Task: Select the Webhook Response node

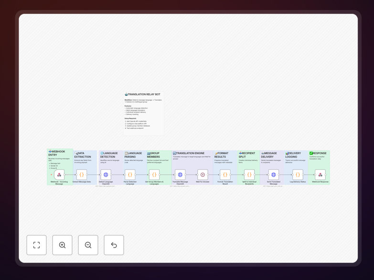Action: pyautogui.click(x=321, y=175)
